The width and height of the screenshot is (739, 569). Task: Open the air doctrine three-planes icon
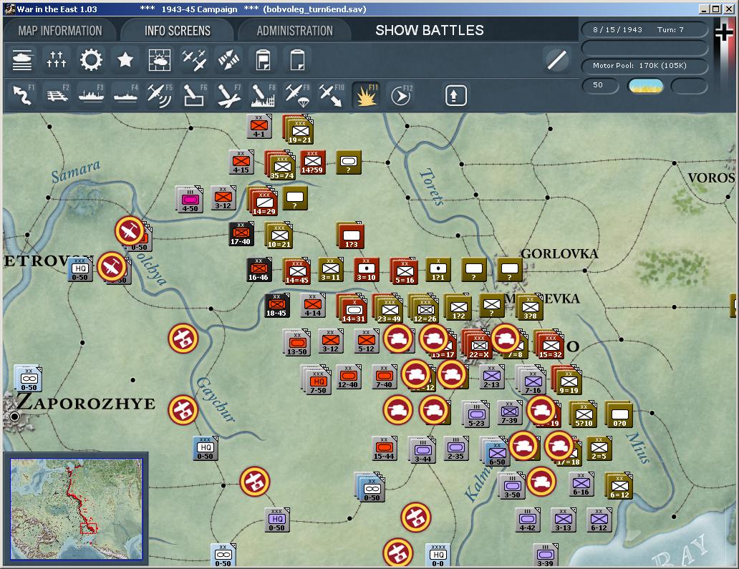(194, 60)
